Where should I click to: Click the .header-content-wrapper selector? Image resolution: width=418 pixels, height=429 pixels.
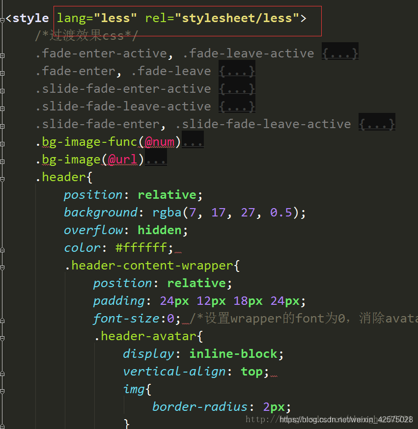pos(149,266)
